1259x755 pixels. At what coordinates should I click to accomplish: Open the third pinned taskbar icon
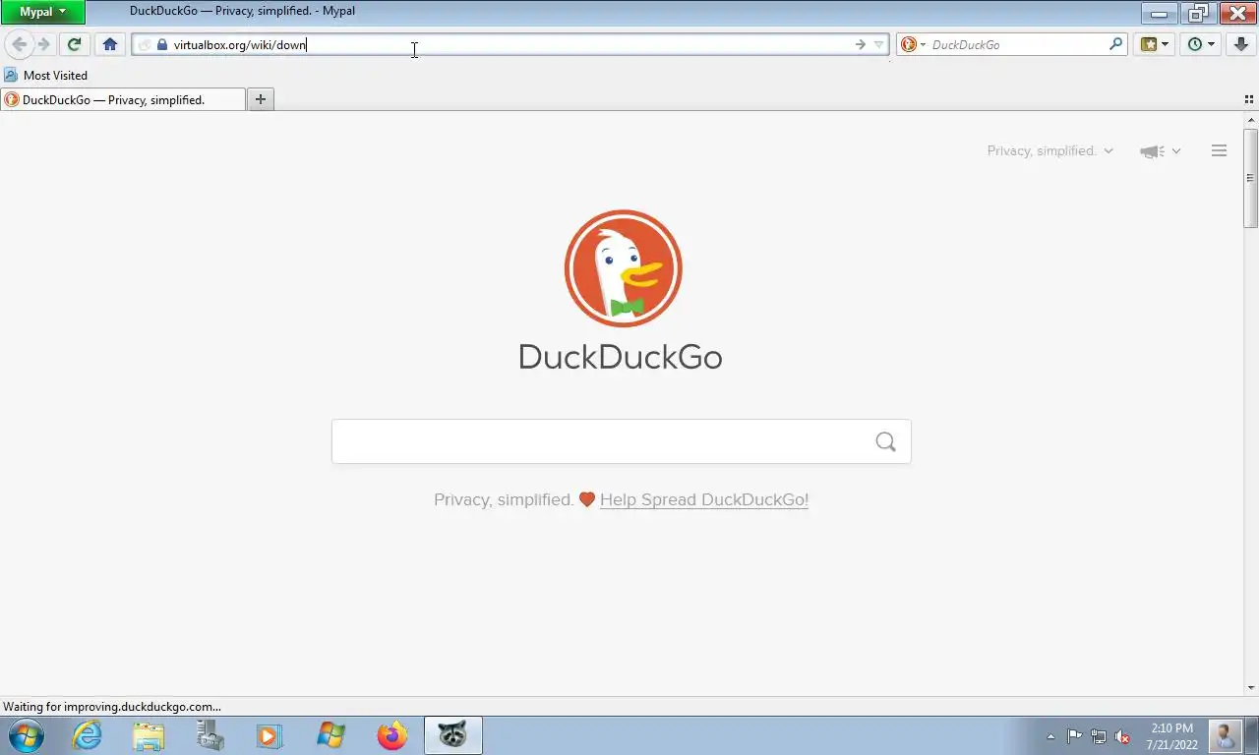pos(210,735)
